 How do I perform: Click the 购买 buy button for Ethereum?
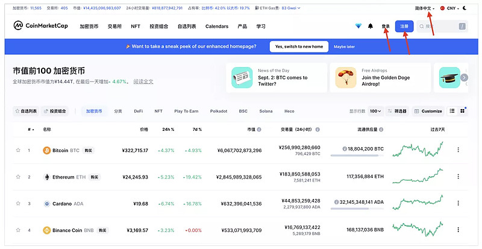pyautogui.click(x=95, y=177)
